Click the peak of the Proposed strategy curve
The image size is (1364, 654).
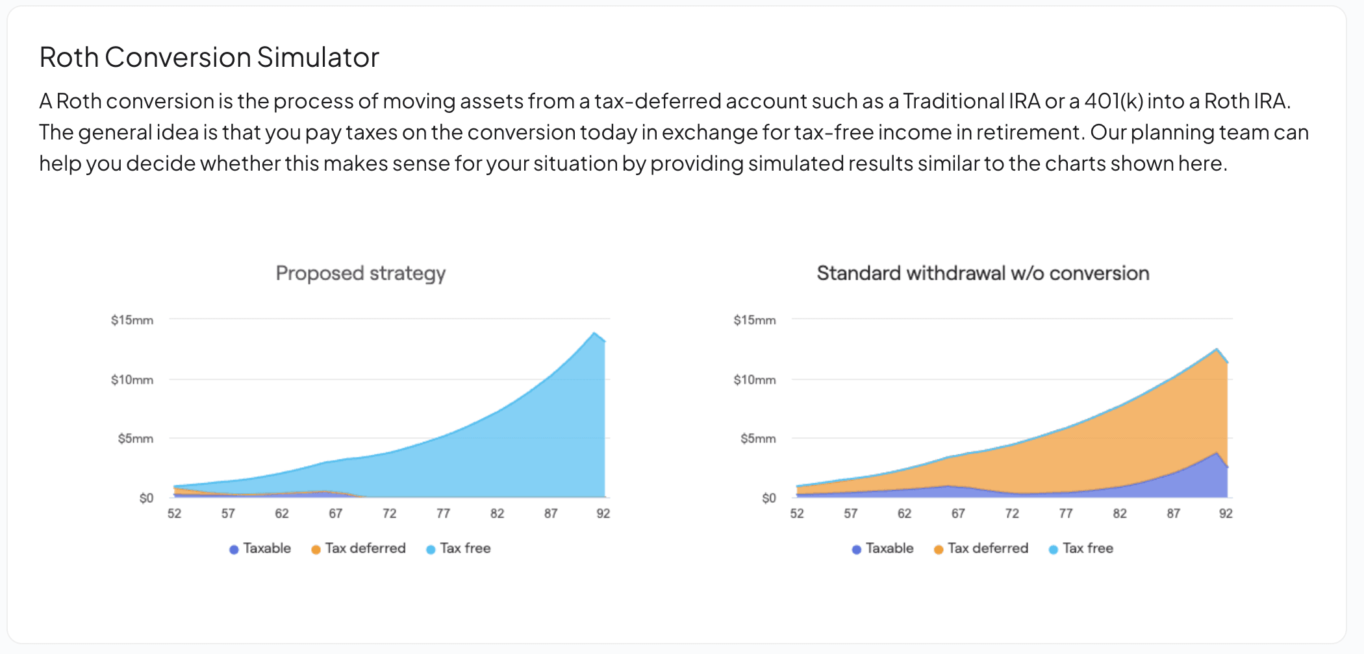coord(594,333)
